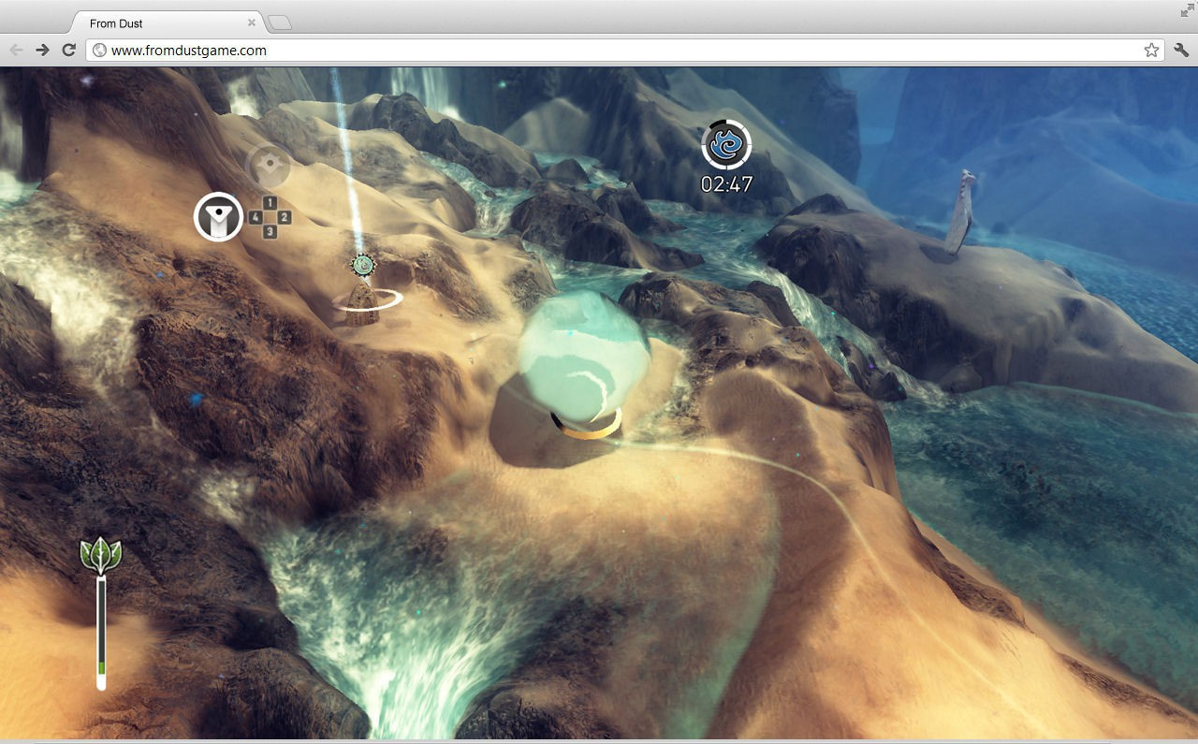The width and height of the screenshot is (1198, 744).
Task: Open a new tab with the tab button
Action: (x=279, y=22)
